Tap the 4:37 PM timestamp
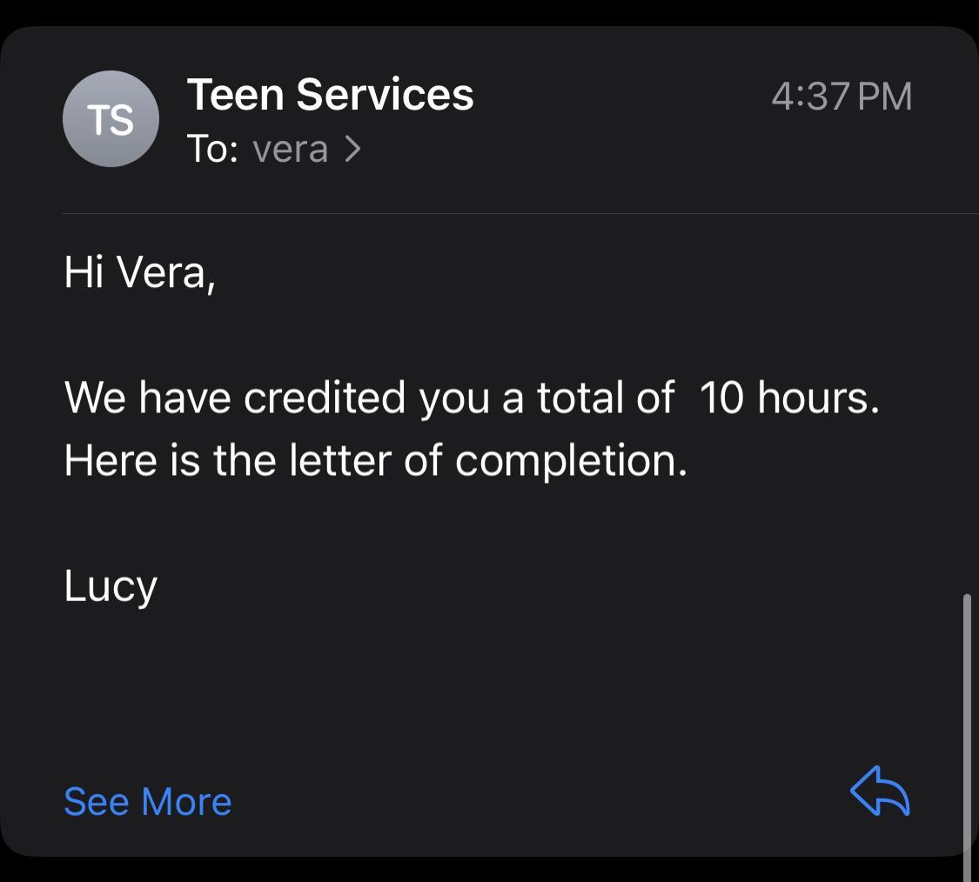This screenshot has width=979, height=882. [841, 96]
